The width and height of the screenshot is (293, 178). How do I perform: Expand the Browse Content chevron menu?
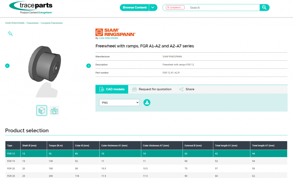click(153, 7)
